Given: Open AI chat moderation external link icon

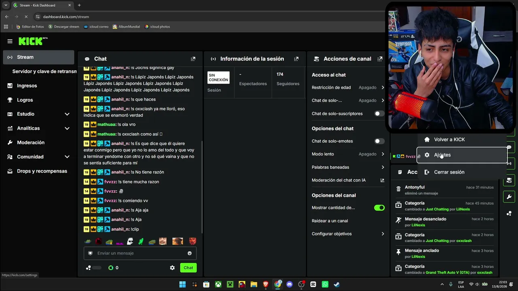Looking at the screenshot, I should pos(382,180).
